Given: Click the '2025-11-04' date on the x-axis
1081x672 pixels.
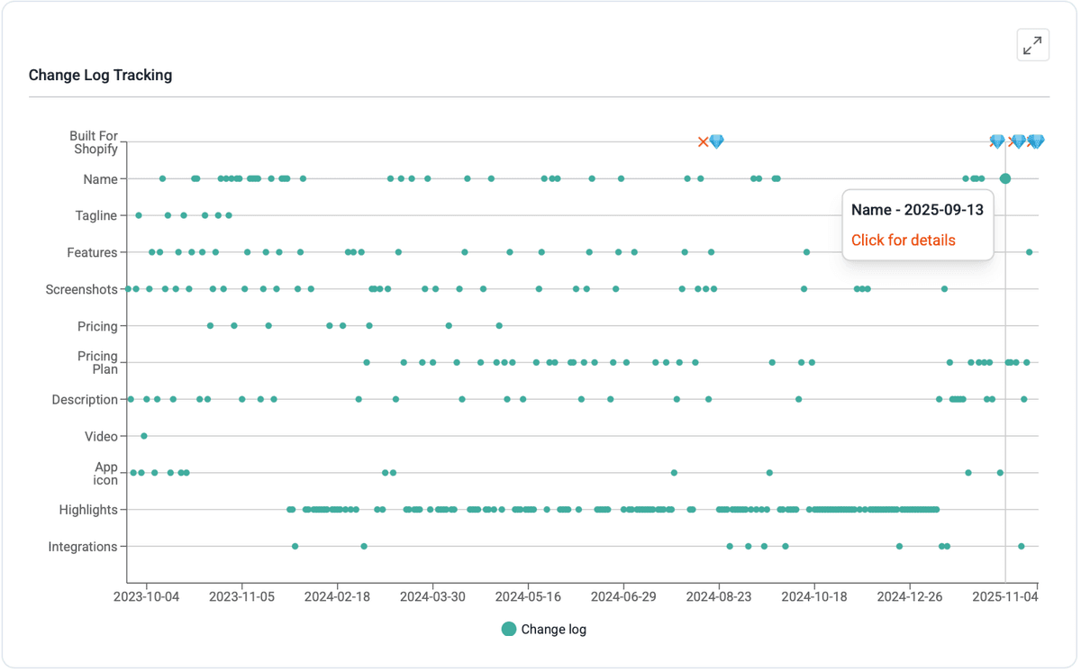Looking at the screenshot, I should click(x=1006, y=596).
